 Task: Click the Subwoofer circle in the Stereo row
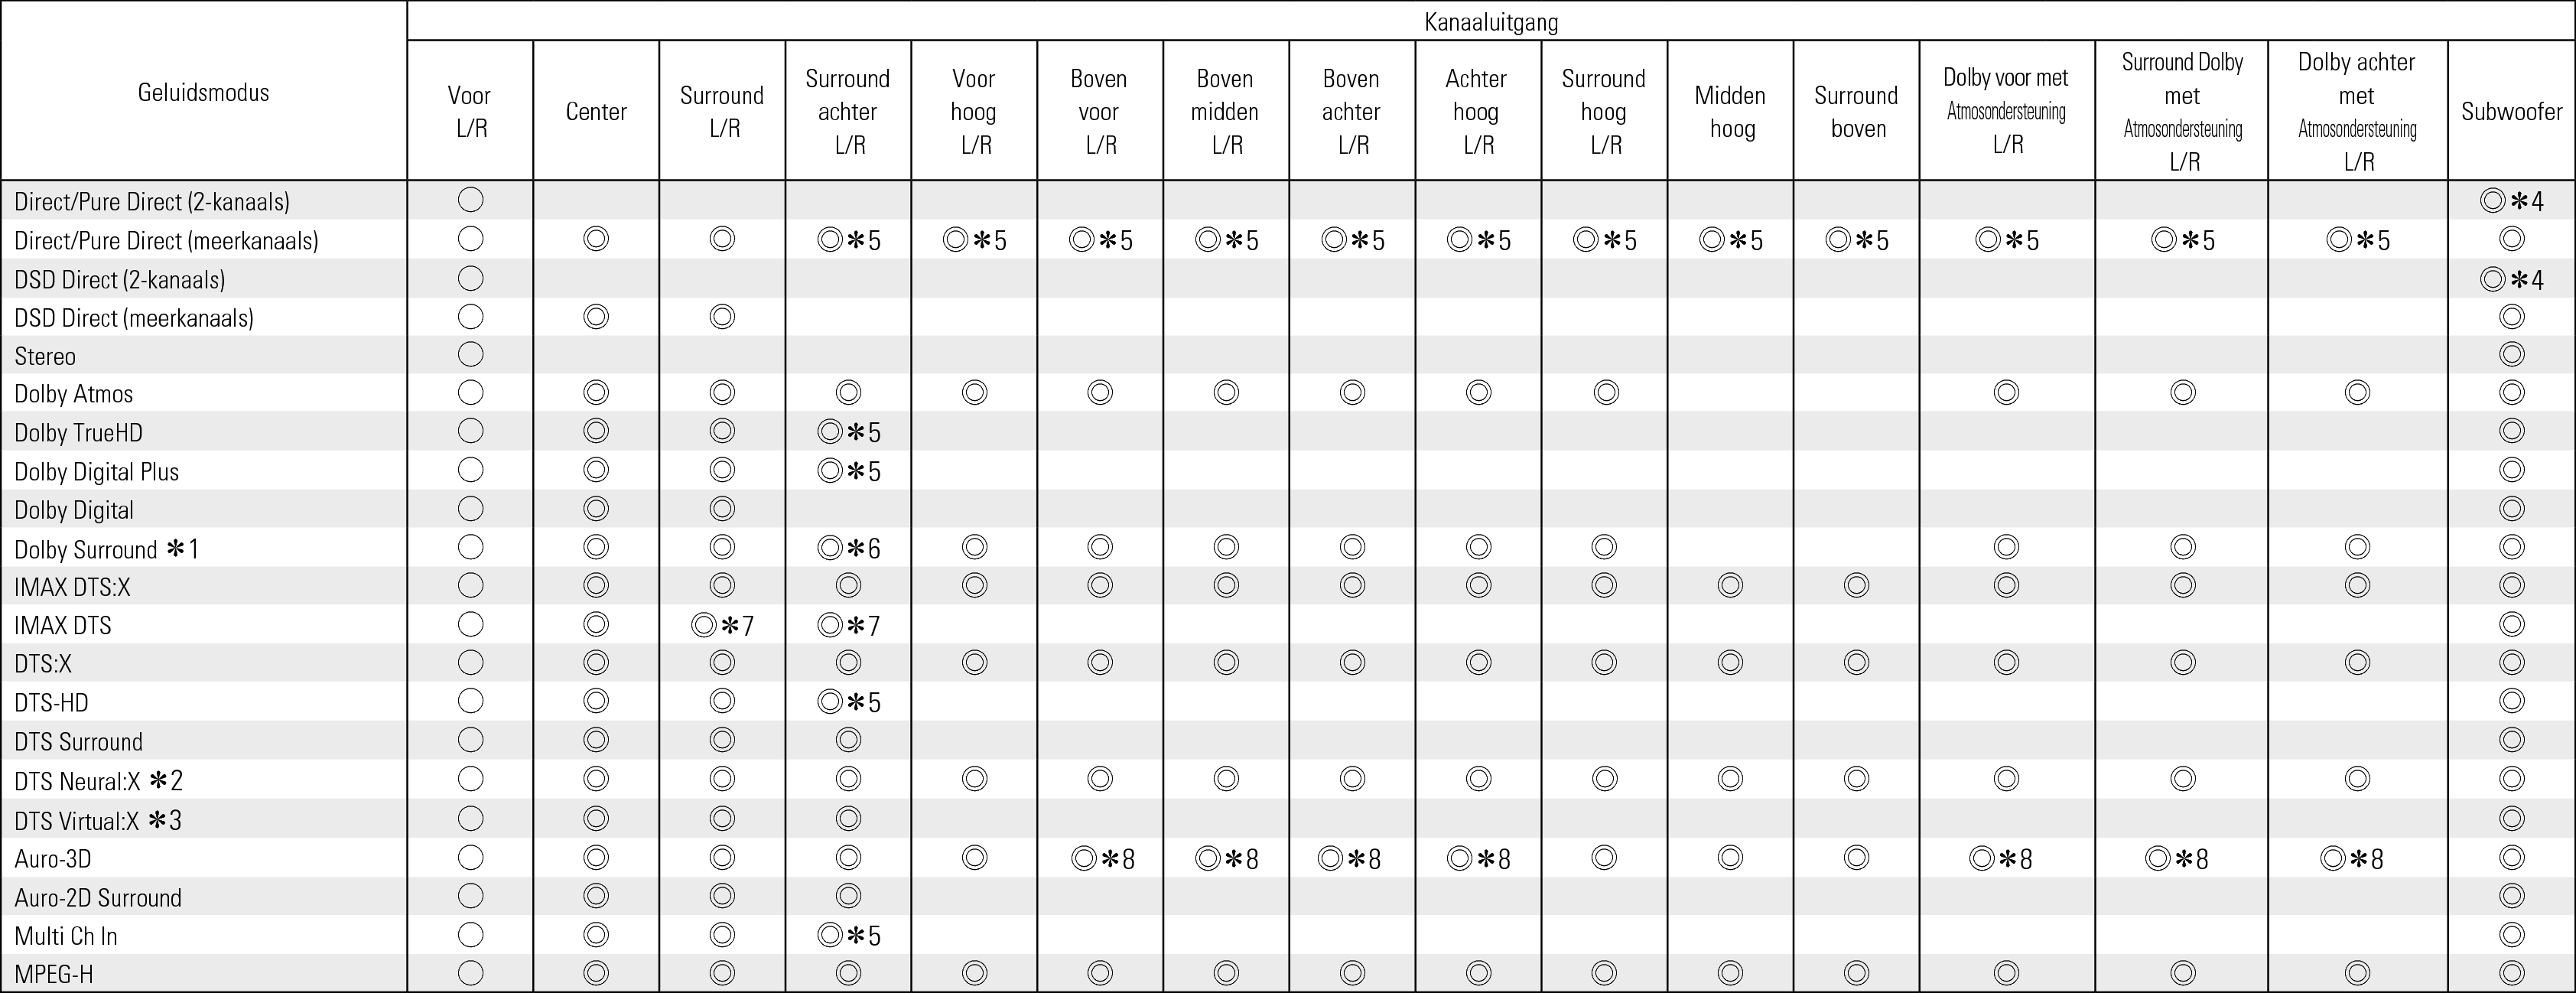(2511, 355)
